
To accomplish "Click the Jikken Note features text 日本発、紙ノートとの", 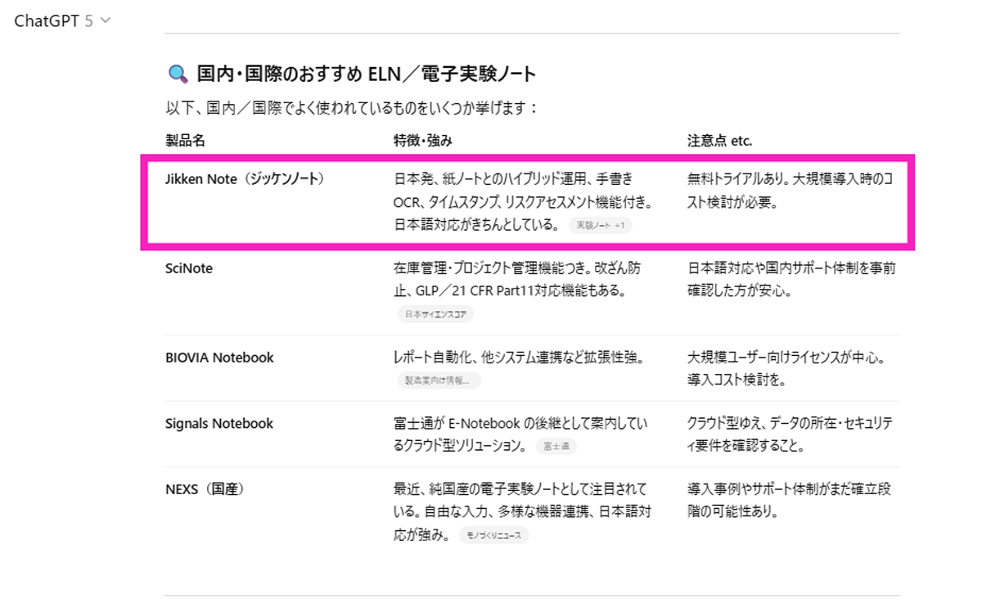I will pyautogui.click(x=522, y=201).
